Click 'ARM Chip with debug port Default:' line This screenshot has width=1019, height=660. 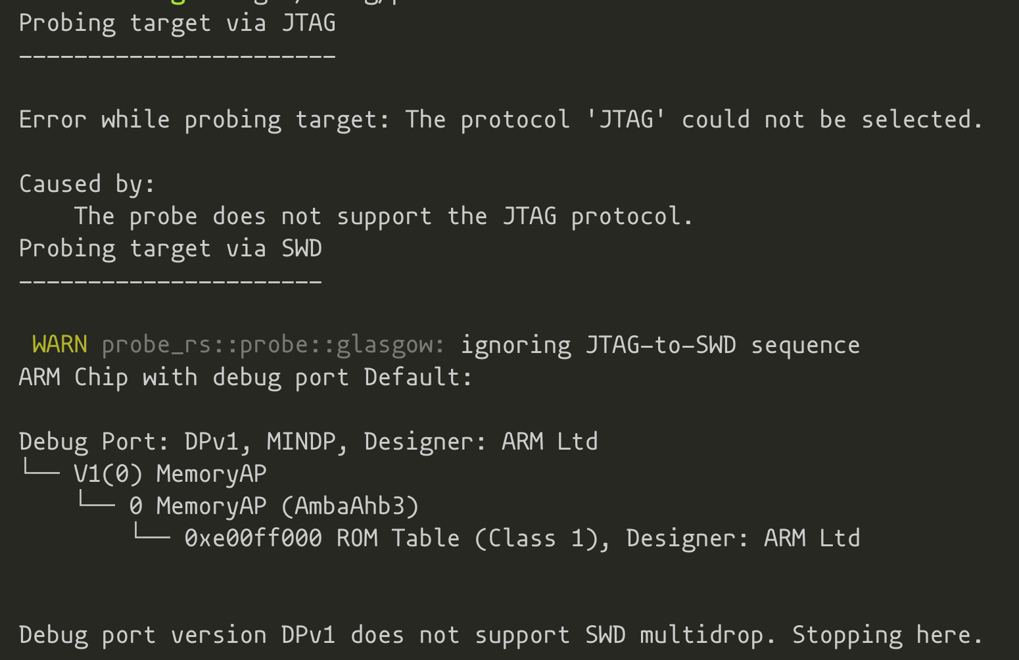[246, 378]
